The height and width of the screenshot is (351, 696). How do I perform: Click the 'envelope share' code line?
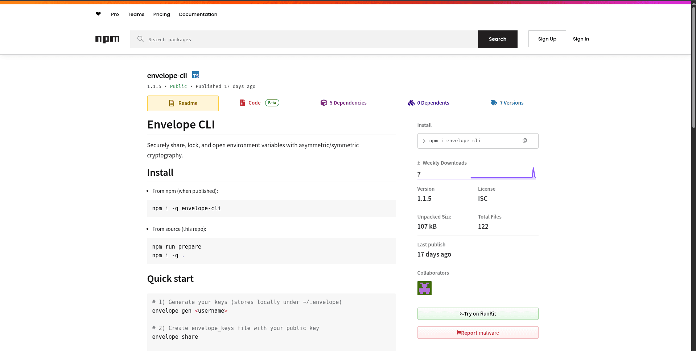(175, 337)
